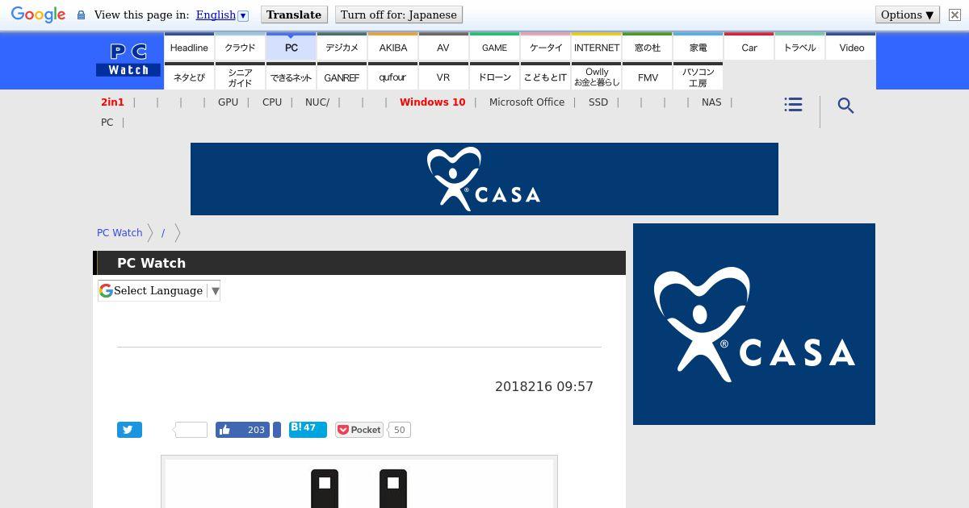
Task: Open the English language dropdown
Action: (x=222, y=15)
